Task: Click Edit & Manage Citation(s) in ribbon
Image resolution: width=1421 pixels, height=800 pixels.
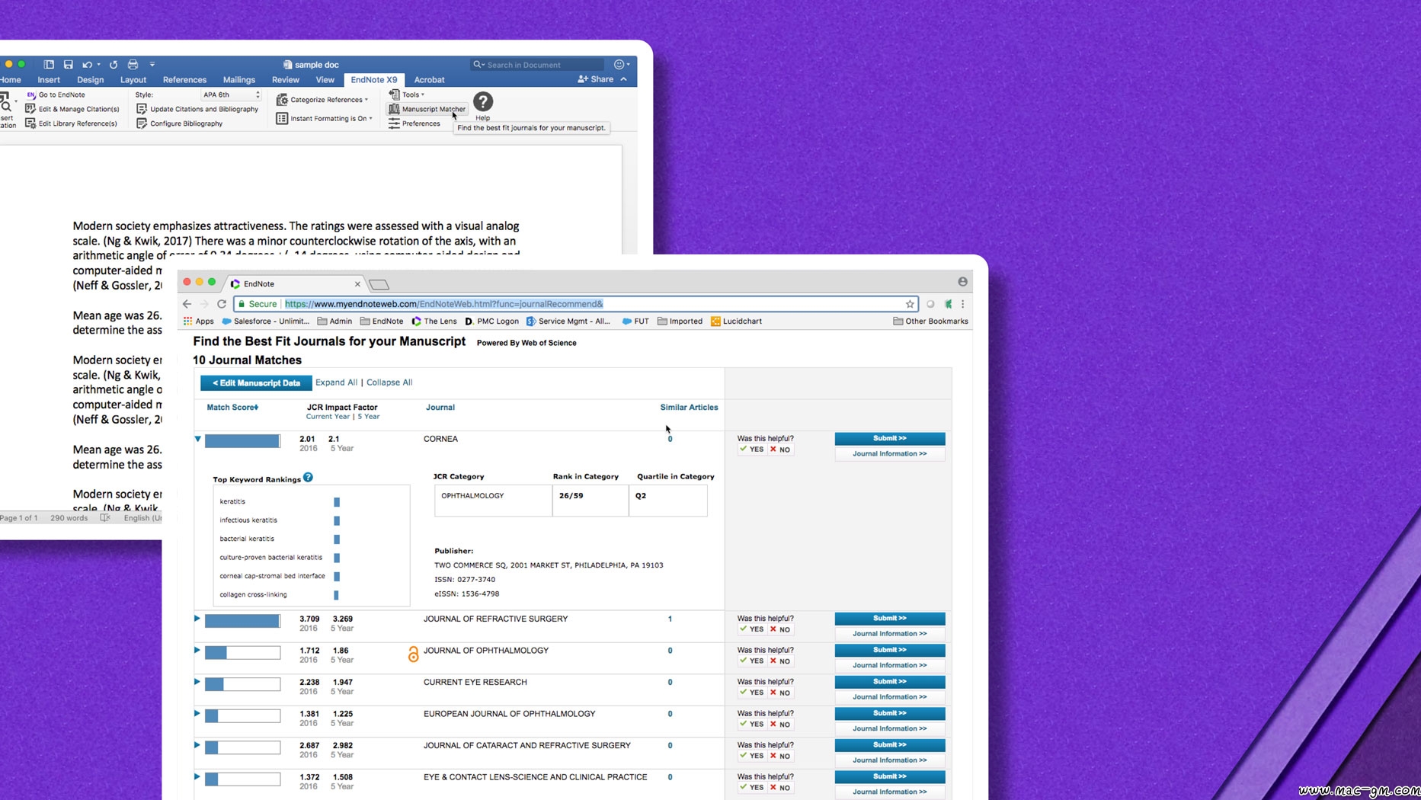Action: pyautogui.click(x=72, y=109)
